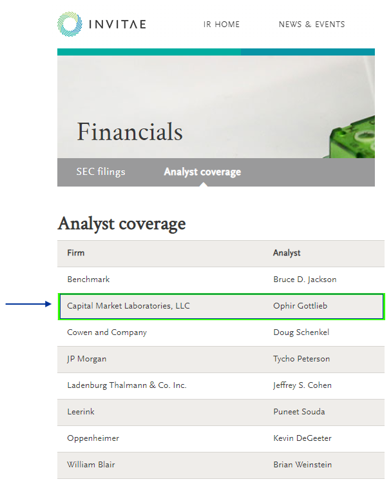Select the JP Morgan firm entry
This screenshot has width=391, height=488.
coord(87,359)
